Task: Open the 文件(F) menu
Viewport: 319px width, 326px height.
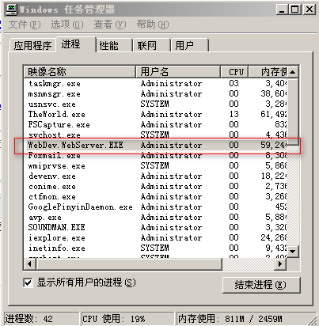Action: point(25,25)
